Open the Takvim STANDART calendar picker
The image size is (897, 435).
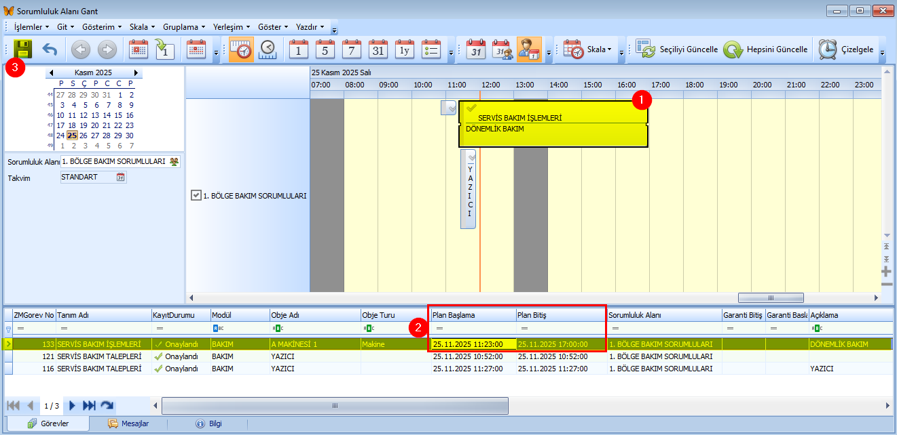121,177
